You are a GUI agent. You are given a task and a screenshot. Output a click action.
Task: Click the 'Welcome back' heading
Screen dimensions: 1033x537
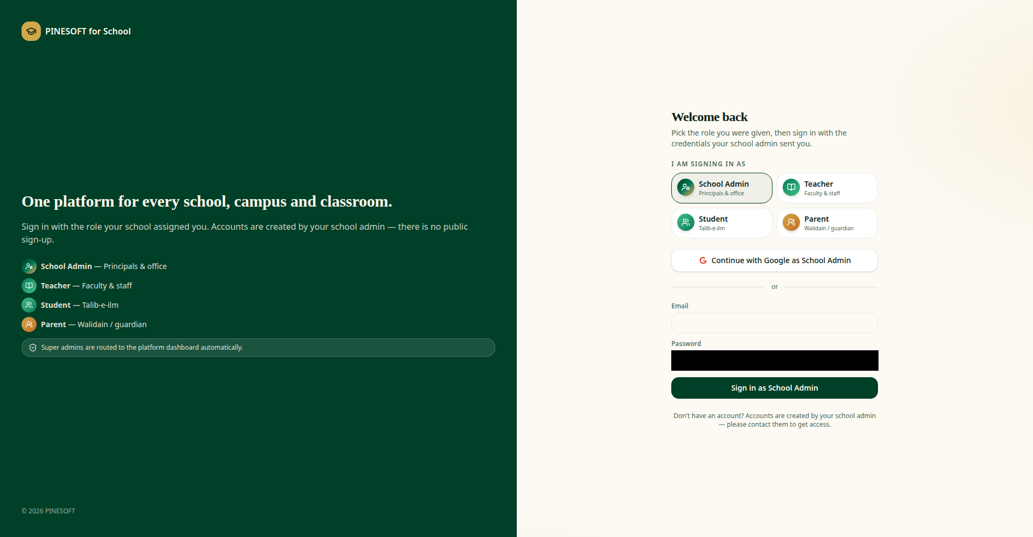pos(709,117)
